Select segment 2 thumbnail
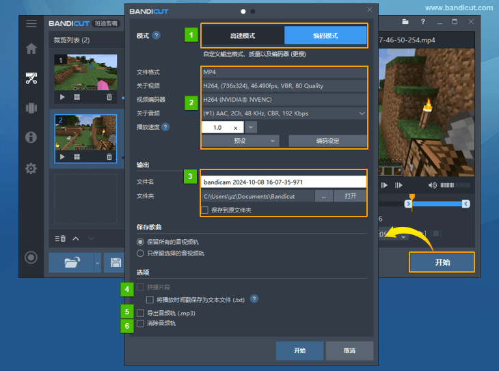 (x=85, y=133)
